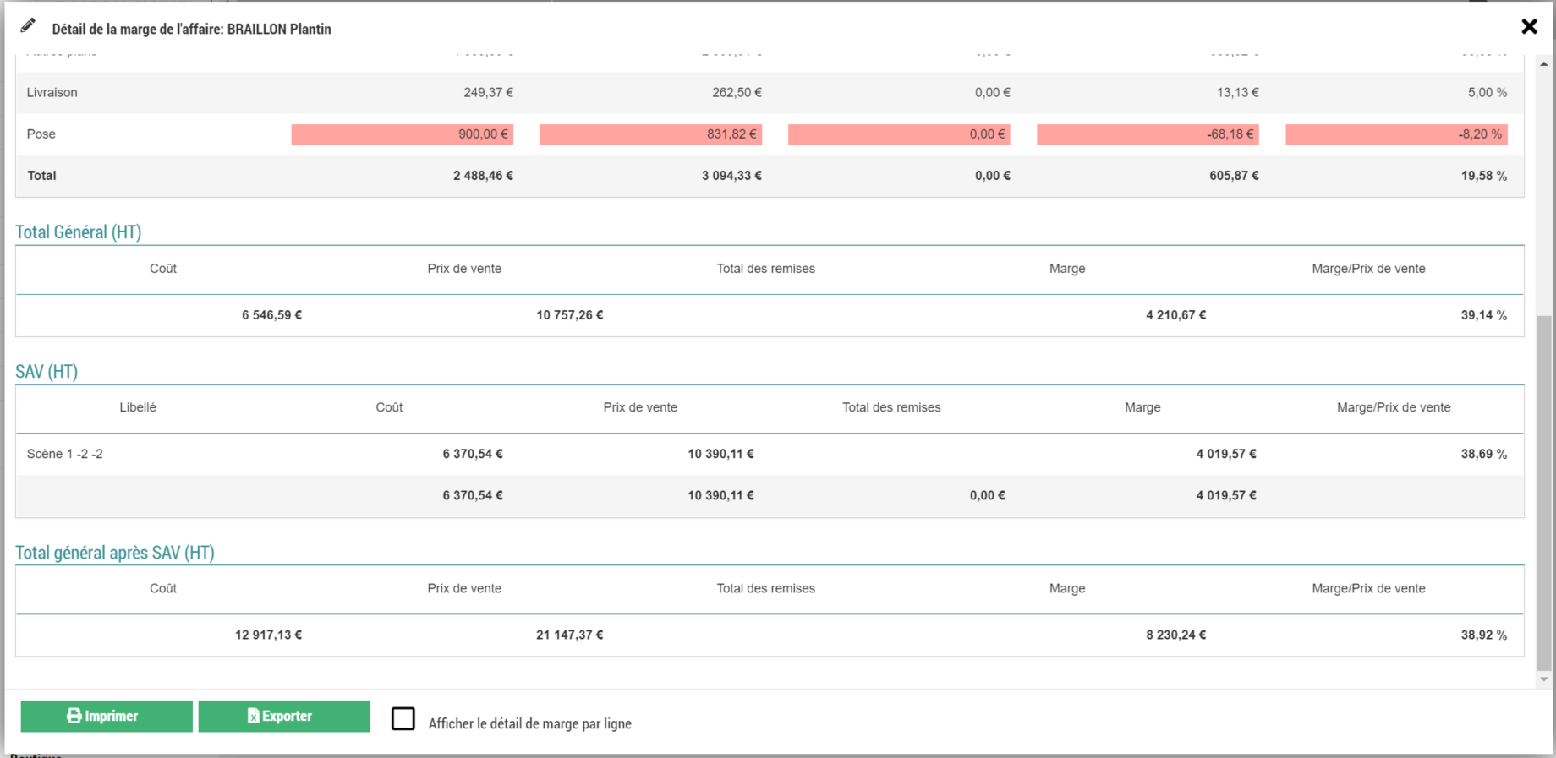Click the Total row margin 605,87 €
The height and width of the screenshot is (758, 1556).
[1233, 176]
